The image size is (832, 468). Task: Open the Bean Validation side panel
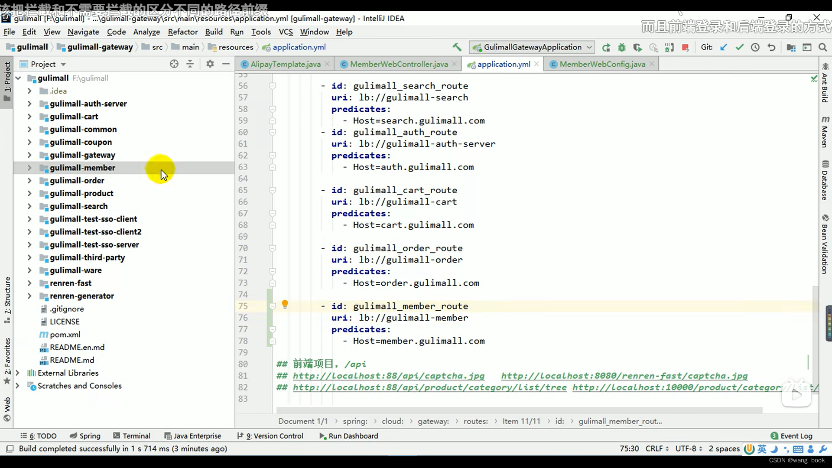click(825, 244)
